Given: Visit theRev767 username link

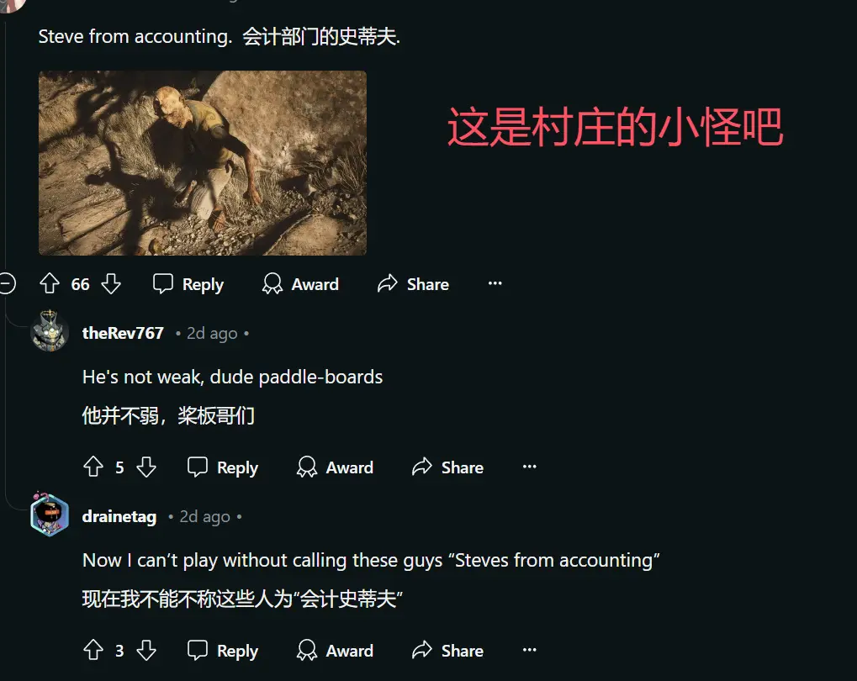Looking at the screenshot, I should tap(123, 333).
